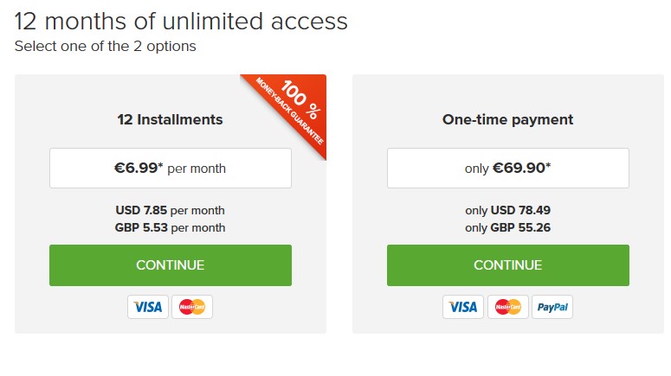The image size is (671, 376).
Task: Click the USD 7.85 per month text
Action: pos(171,210)
